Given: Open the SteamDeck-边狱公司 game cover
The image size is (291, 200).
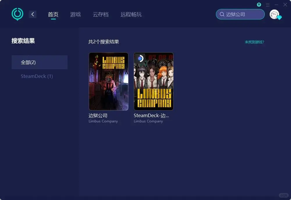Looking at the screenshot, I should (x=153, y=81).
